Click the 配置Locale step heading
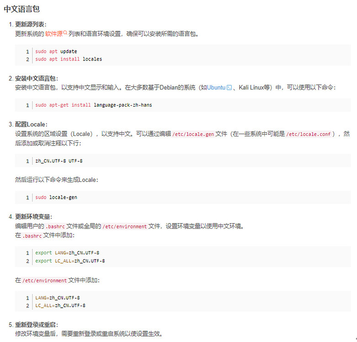The width and height of the screenshot is (357, 342). tap(31, 124)
